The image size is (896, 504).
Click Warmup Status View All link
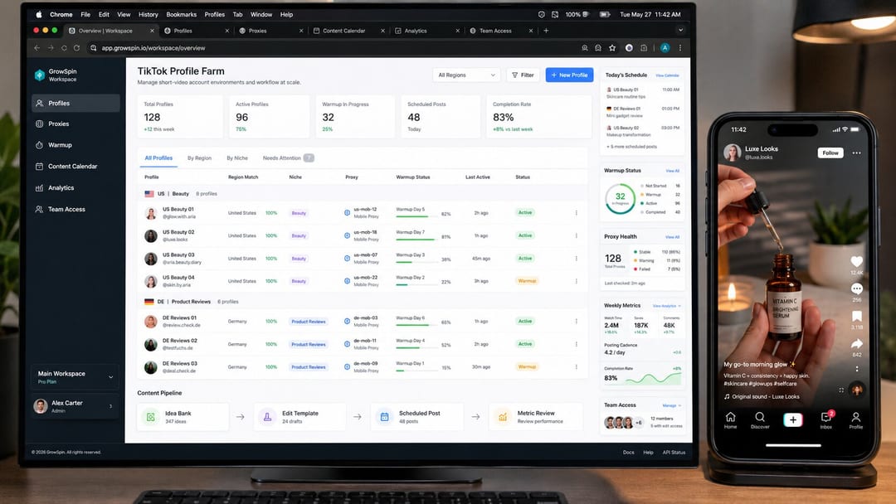pos(673,171)
